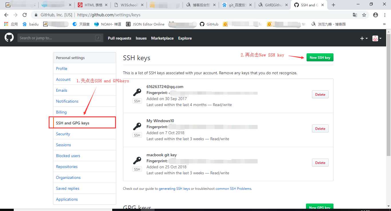Open Profile settings
This screenshot has width=391, height=211.
click(x=84, y=69)
